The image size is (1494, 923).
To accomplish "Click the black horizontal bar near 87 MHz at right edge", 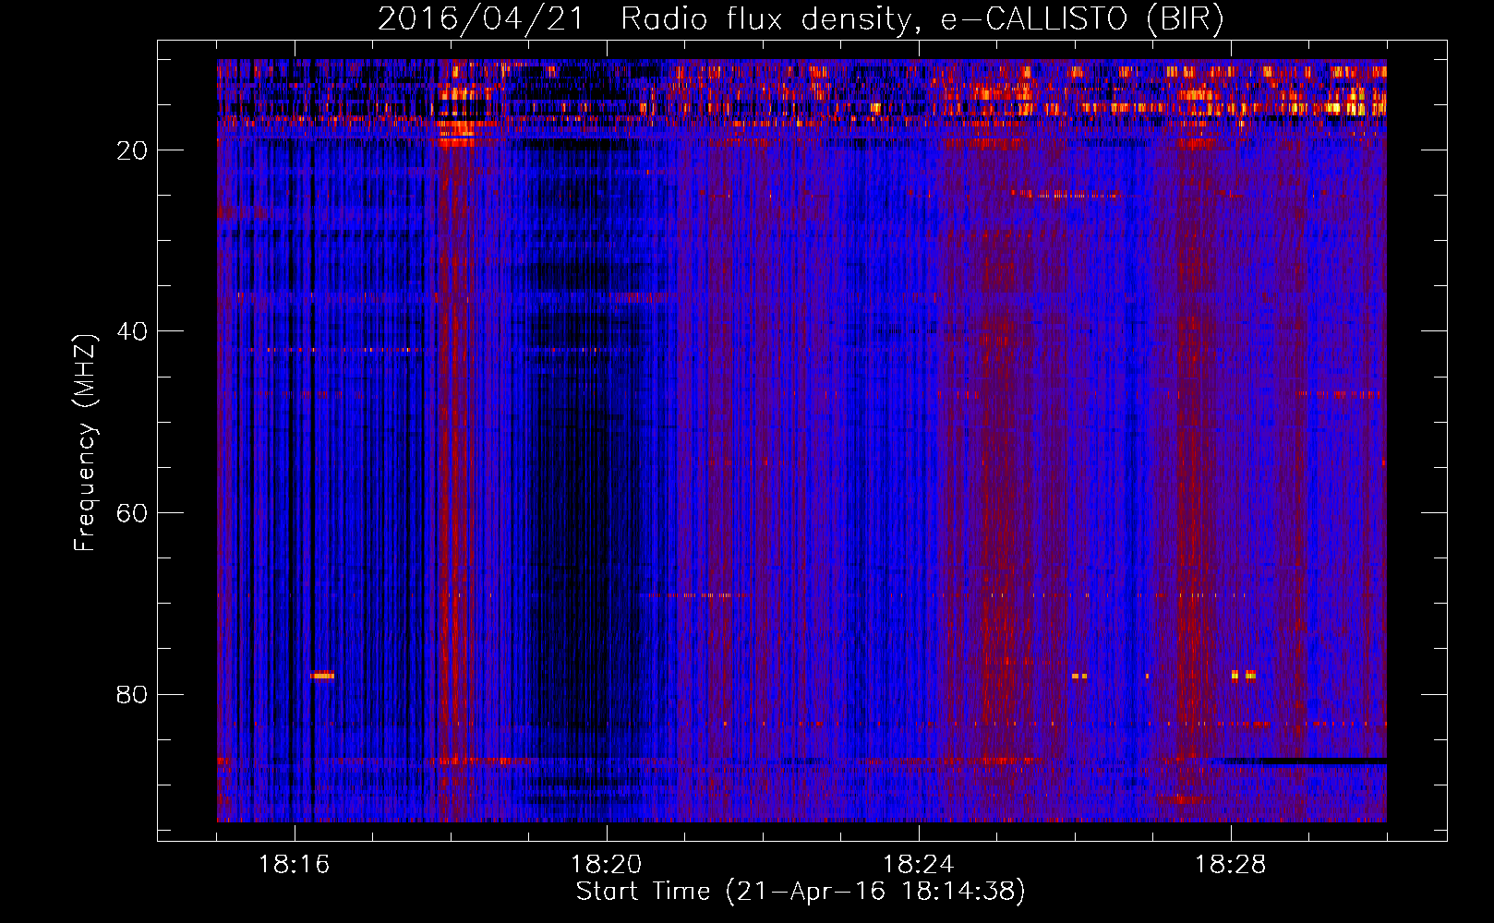I will (1323, 761).
